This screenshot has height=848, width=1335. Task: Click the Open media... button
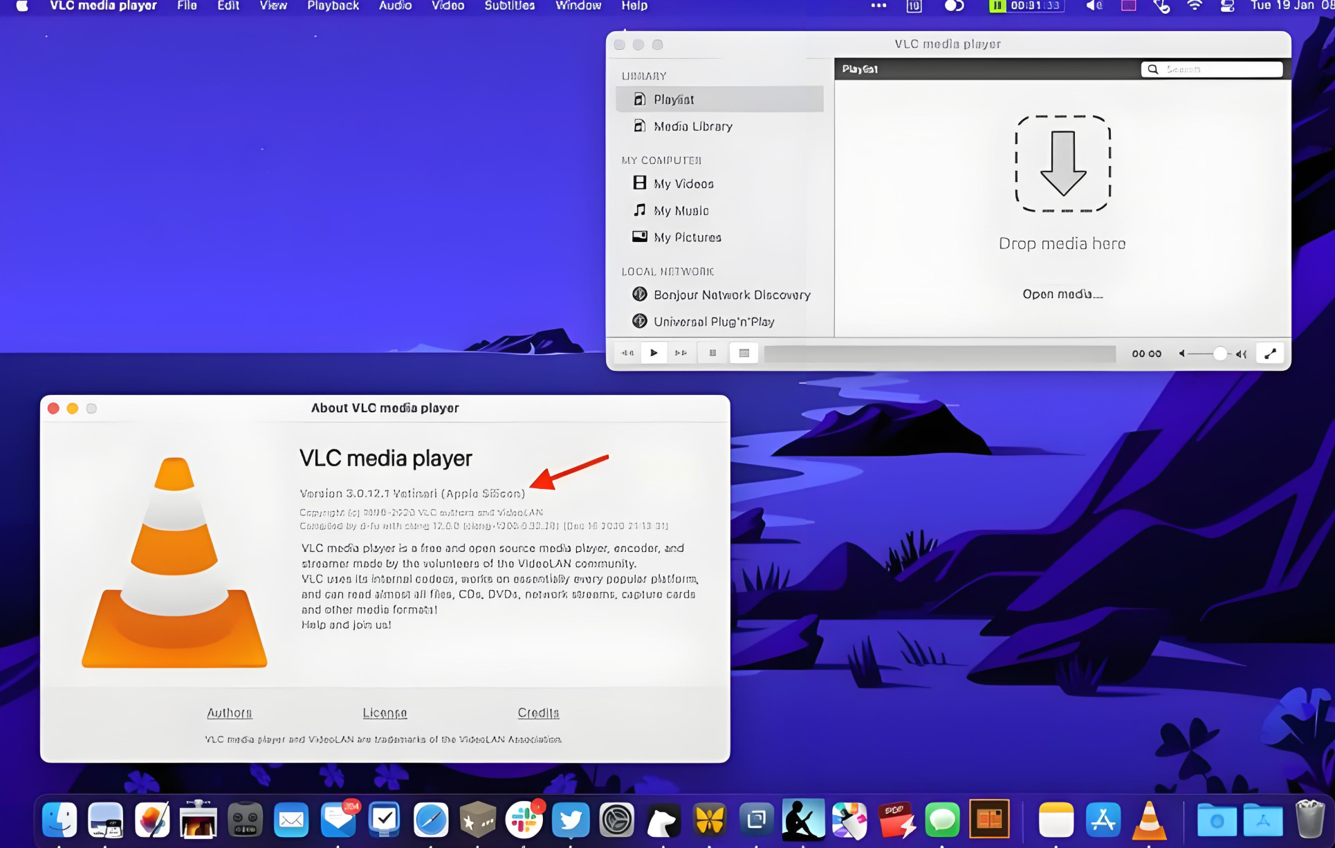(x=1062, y=294)
